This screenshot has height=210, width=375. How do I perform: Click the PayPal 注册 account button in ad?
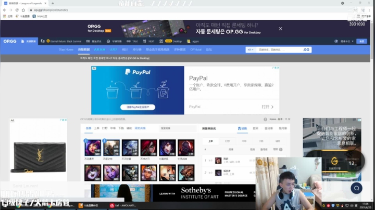click(x=137, y=107)
